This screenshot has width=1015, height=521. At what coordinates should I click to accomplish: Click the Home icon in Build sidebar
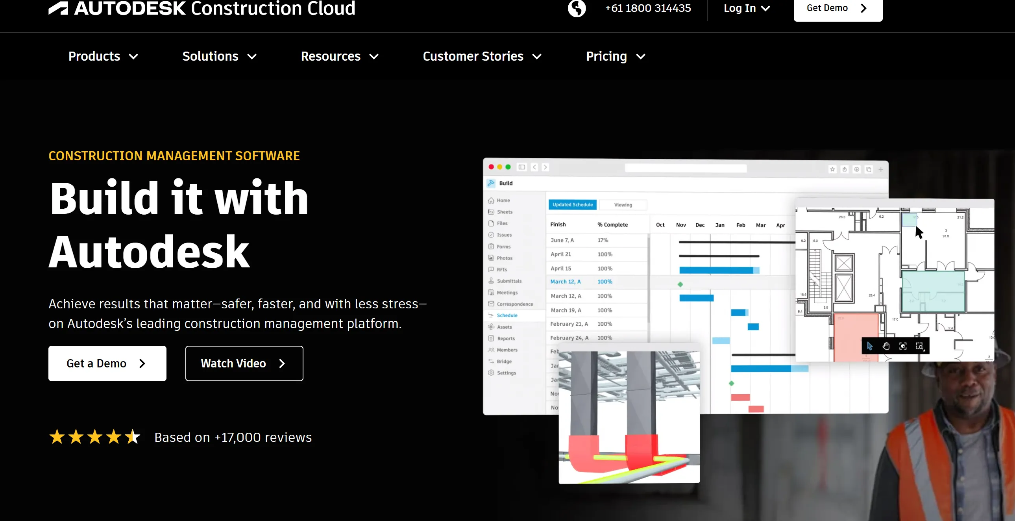coord(491,200)
